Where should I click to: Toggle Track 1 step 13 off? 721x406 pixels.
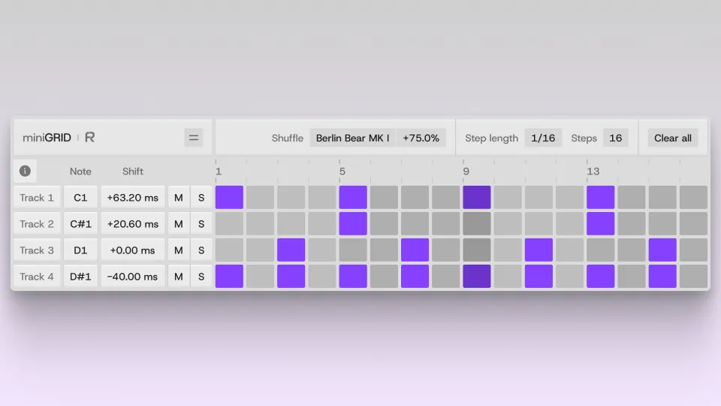point(601,198)
